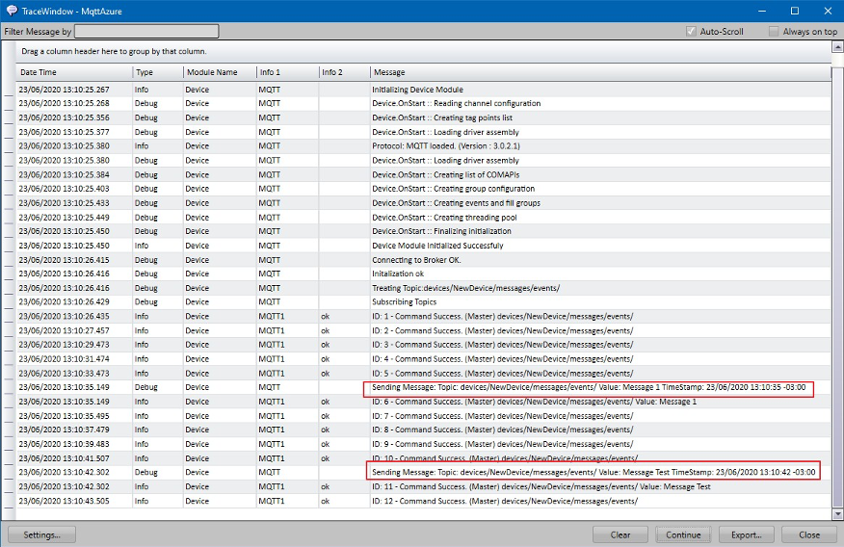Sort by the Module Name column header
Viewport: 844px width, 547px height.
coord(219,72)
